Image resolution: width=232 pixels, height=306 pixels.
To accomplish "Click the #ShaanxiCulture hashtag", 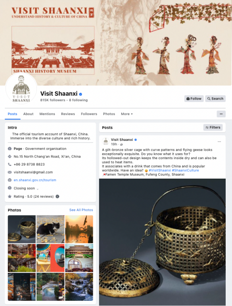I will pos(186,170).
